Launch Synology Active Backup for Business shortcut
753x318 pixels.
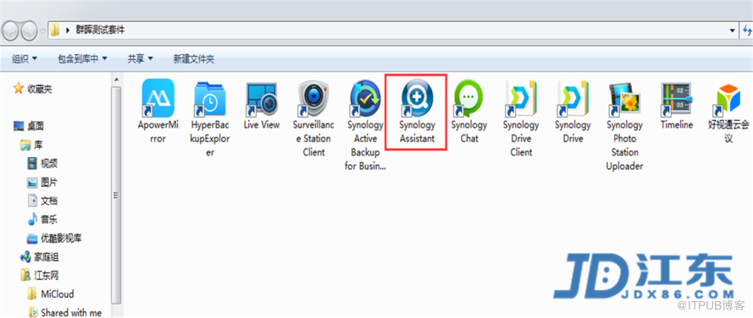[365, 124]
